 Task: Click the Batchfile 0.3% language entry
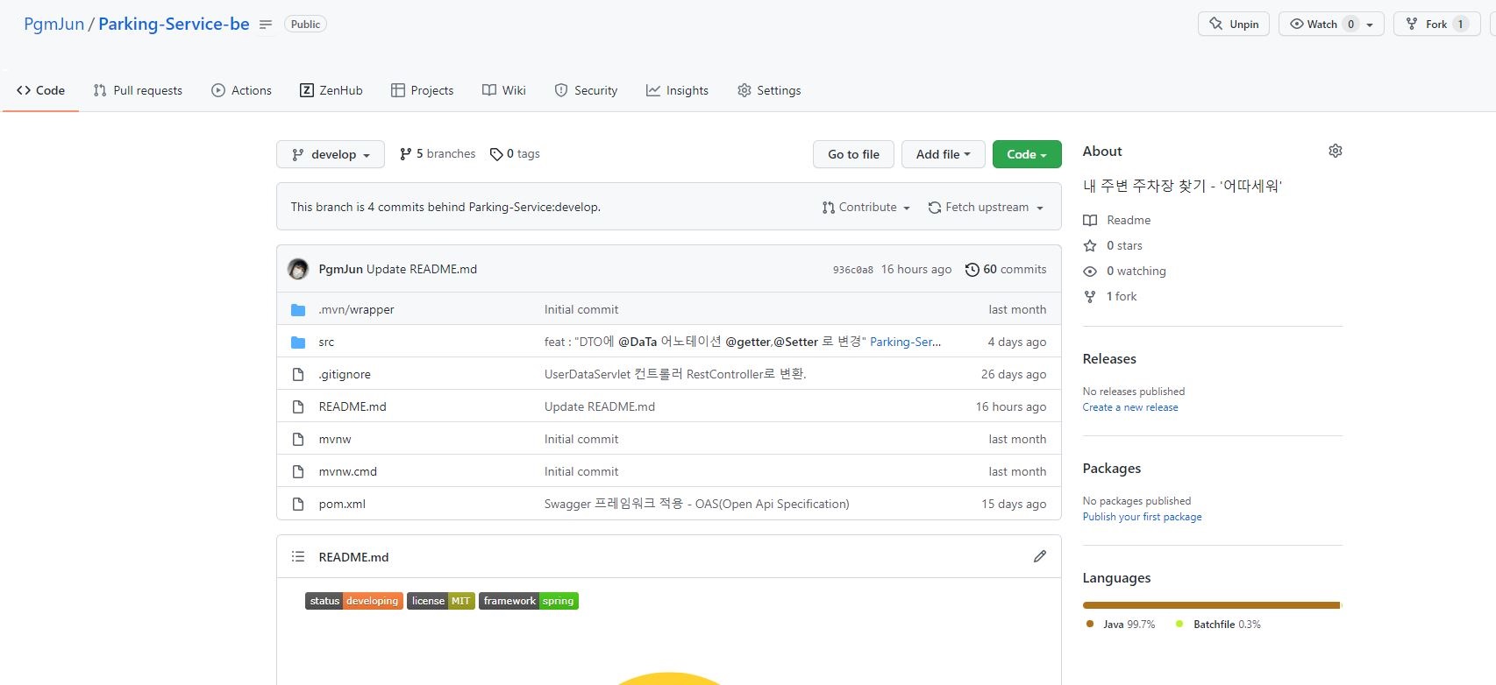tap(1218, 625)
